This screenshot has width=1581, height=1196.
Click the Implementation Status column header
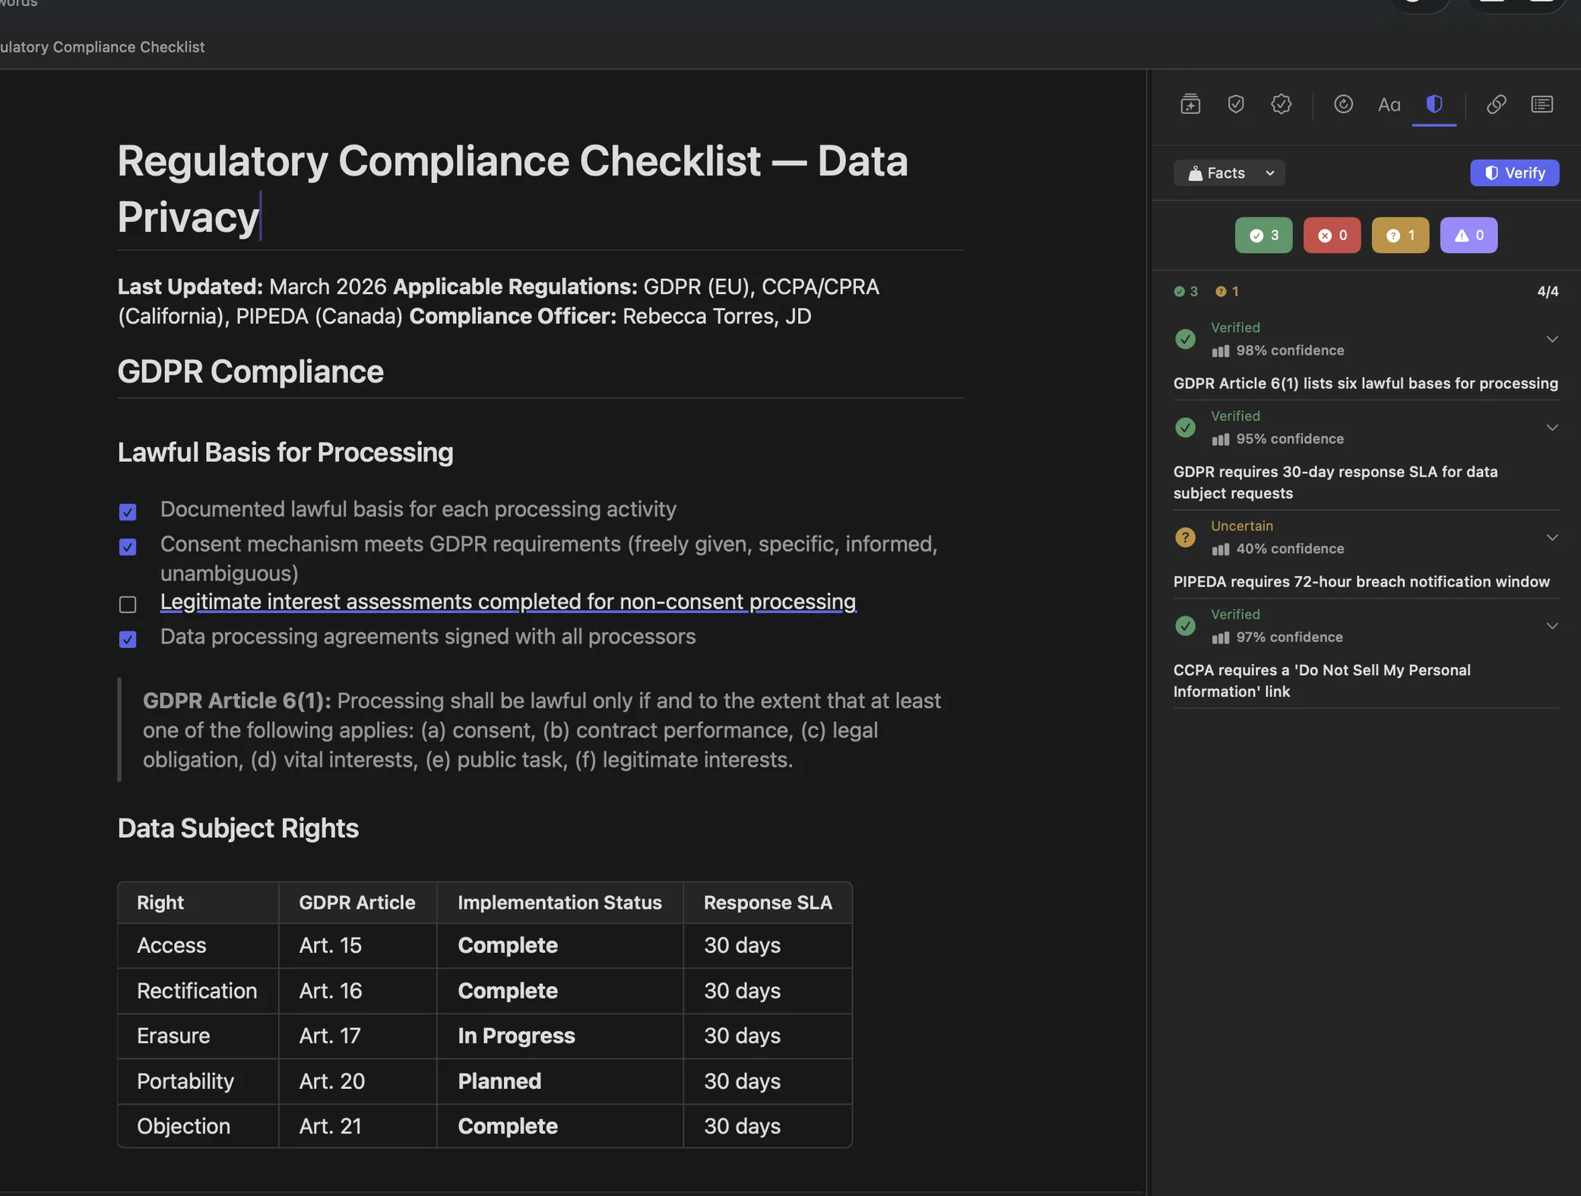(559, 902)
